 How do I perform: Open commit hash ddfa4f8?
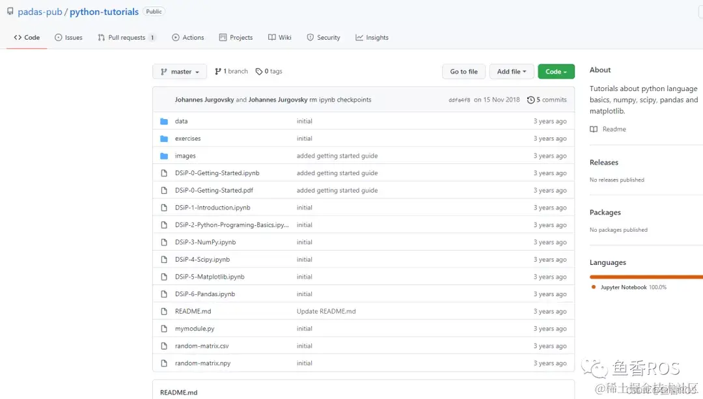click(x=459, y=100)
